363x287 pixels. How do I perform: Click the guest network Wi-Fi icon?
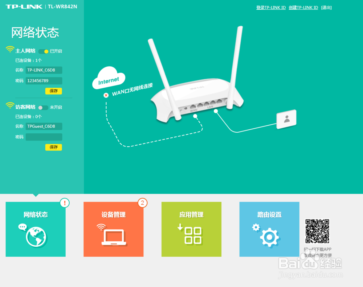pyautogui.click(x=10, y=105)
